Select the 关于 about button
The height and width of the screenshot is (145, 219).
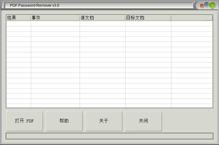pyautogui.click(x=103, y=121)
